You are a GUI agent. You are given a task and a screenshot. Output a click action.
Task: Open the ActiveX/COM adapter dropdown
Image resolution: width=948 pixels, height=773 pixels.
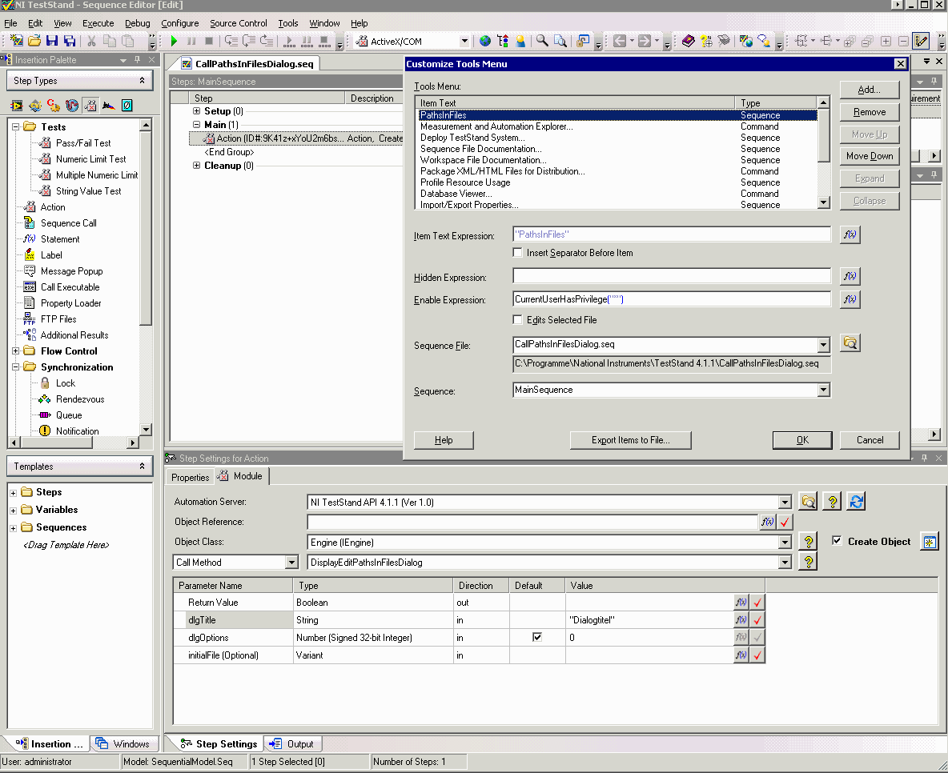[464, 41]
